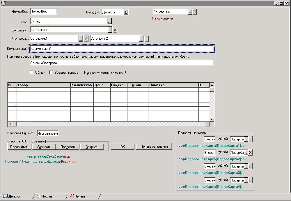Screen dimensions: 291x201
Task: Click the table's scroll up arrow
Action: 212,85
